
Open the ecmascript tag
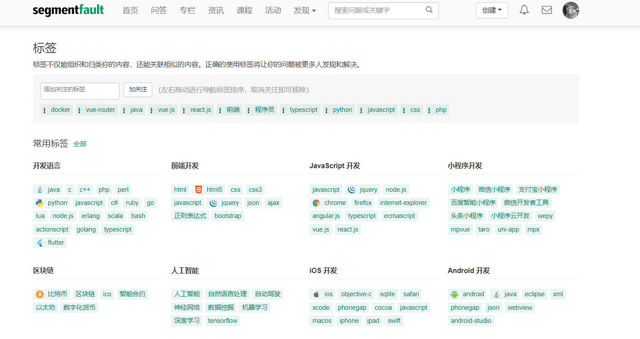point(399,216)
